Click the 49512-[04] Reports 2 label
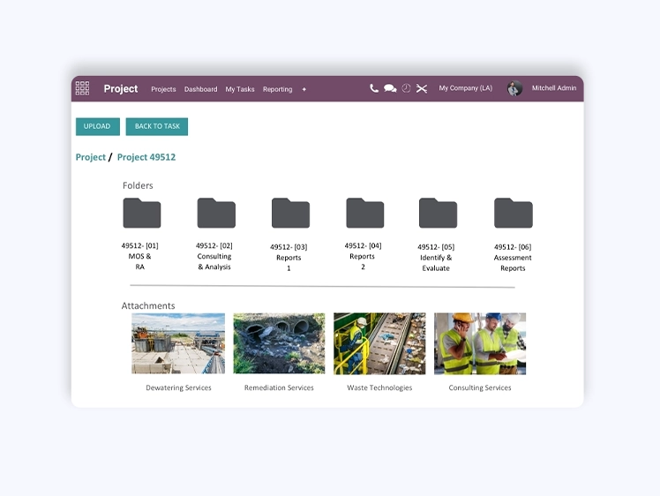This screenshot has height=496, width=660. coord(363,256)
